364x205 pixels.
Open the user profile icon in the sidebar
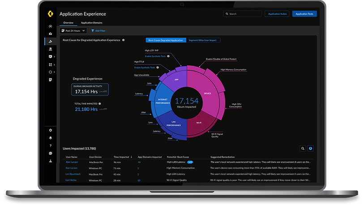[51, 161]
